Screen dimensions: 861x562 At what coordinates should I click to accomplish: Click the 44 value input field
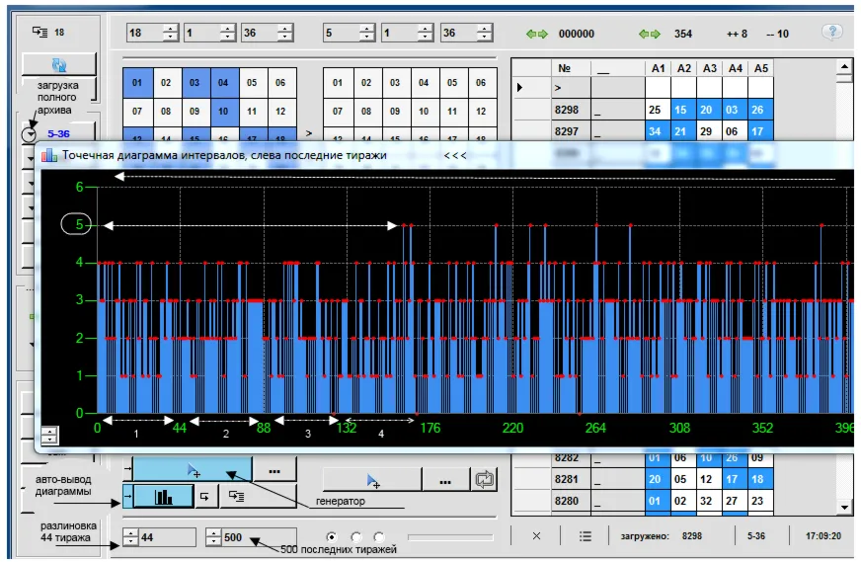(167, 537)
